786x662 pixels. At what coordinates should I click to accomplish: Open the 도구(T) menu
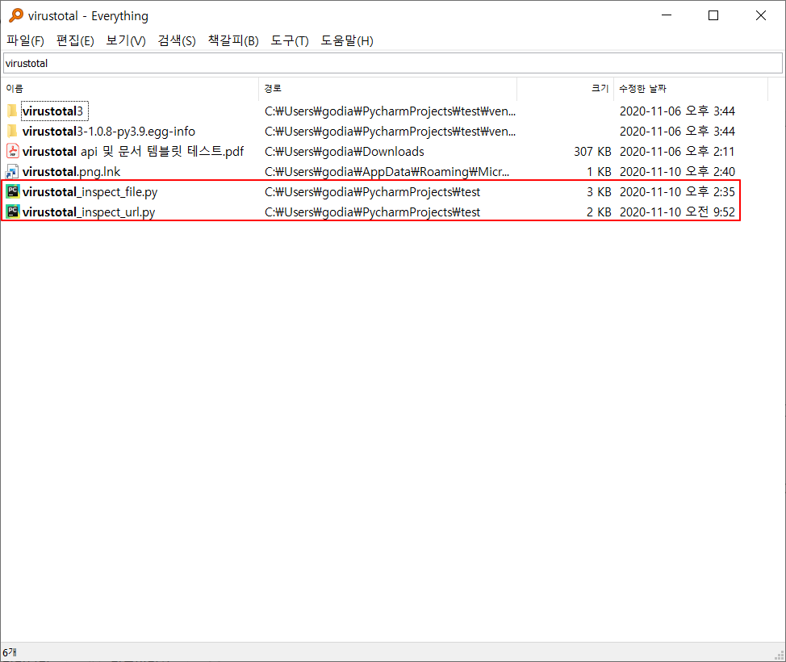290,40
